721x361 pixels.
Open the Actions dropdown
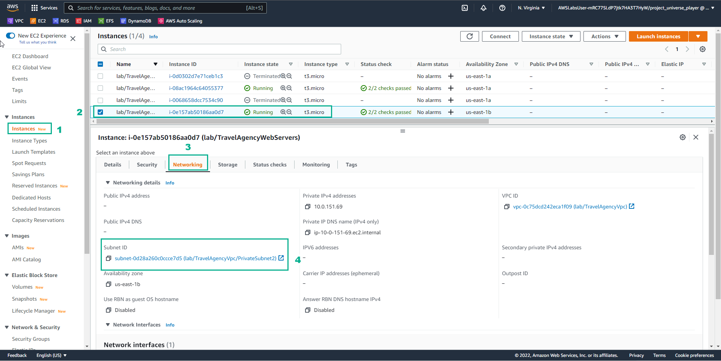[605, 36]
